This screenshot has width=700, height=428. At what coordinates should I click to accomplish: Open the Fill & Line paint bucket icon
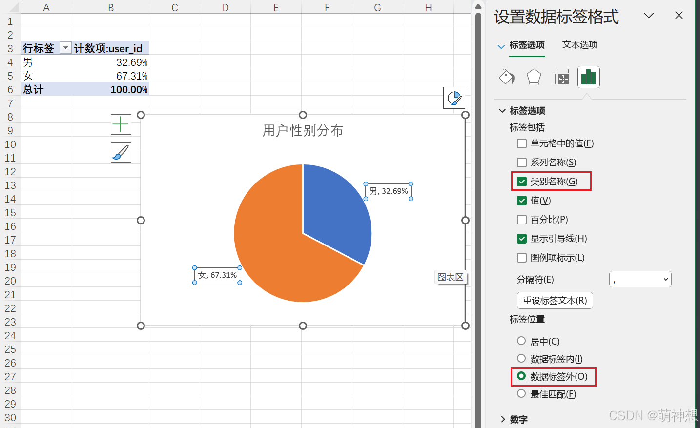coord(507,77)
